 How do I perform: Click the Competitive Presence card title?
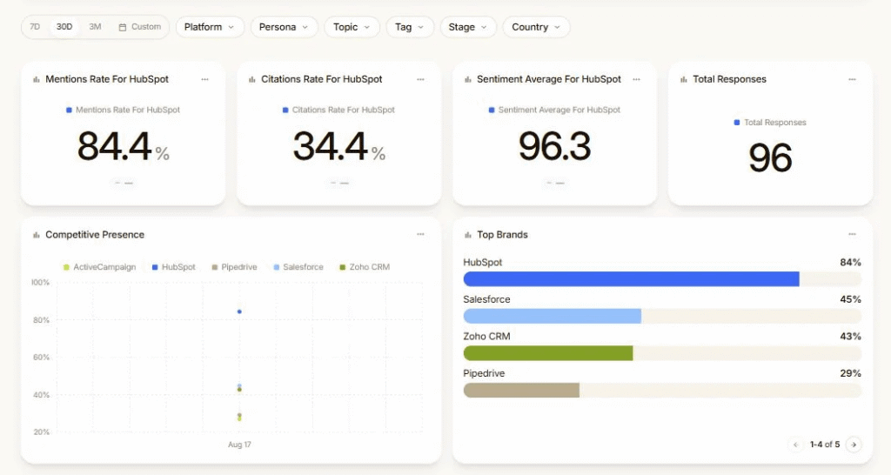[95, 235]
